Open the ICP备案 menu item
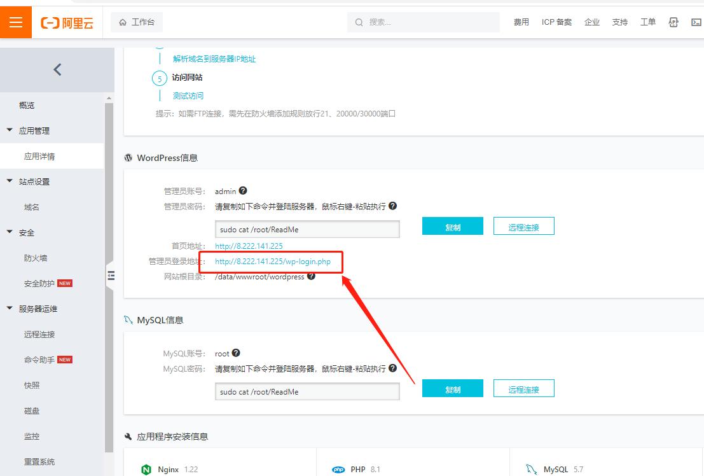The width and height of the screenshot is (704, 476). (x=556, y=22)
